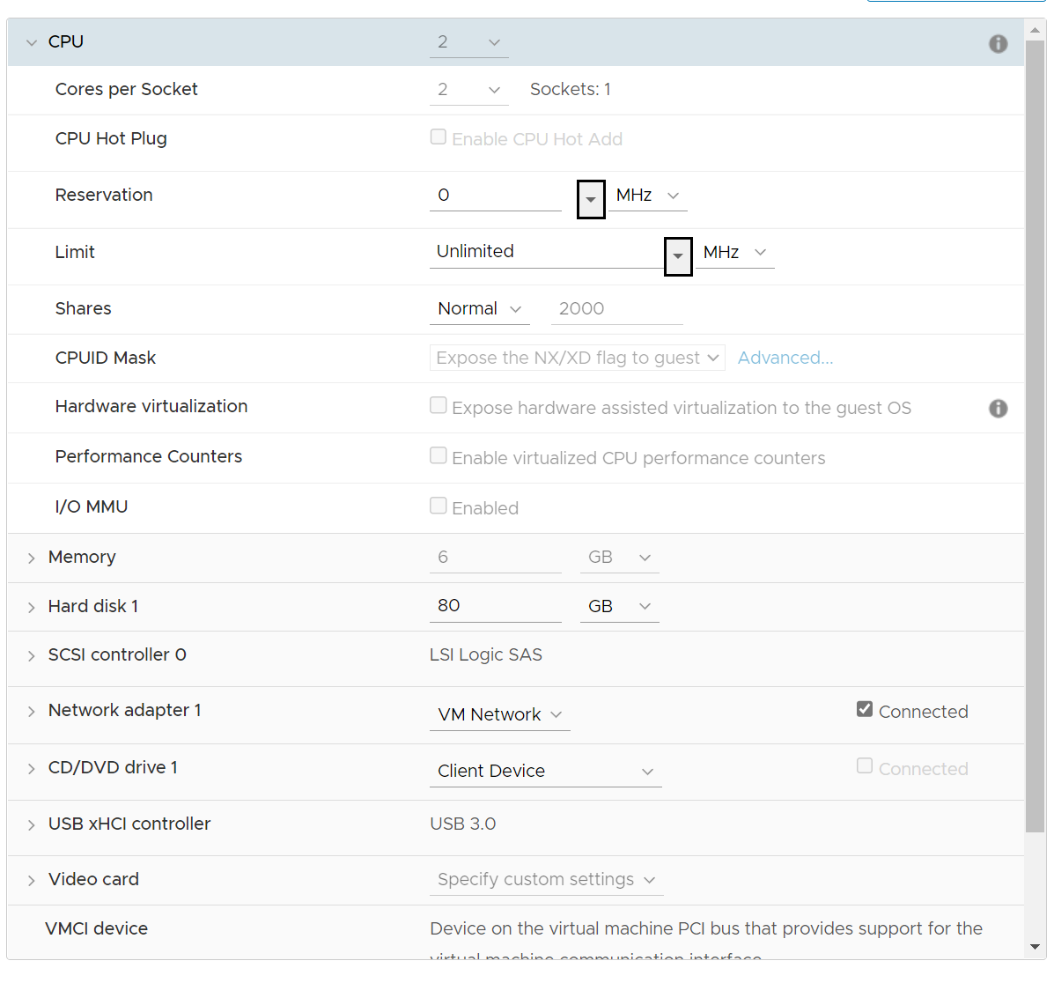
Task: Collapse the CPU section
Action: point(31,42)
